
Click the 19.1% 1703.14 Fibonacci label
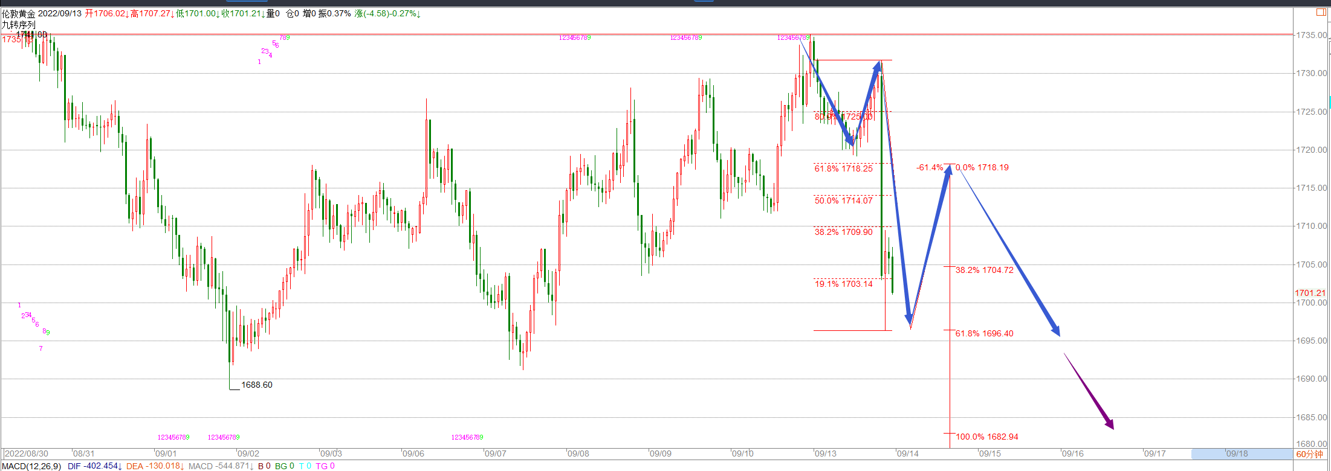tap(844, 284)
